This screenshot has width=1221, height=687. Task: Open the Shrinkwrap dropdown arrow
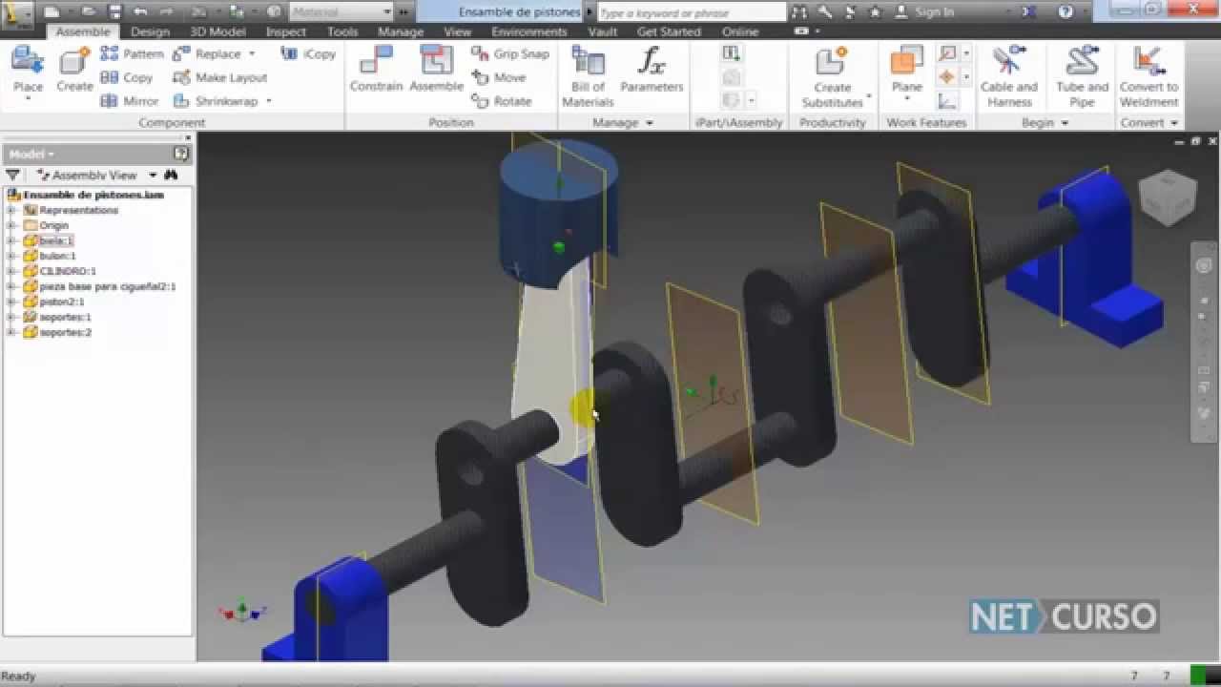(x=269, y=100)
